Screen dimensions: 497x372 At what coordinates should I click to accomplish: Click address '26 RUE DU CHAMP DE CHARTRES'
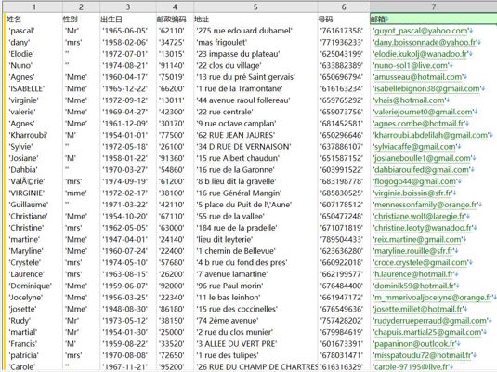point(256,367)
